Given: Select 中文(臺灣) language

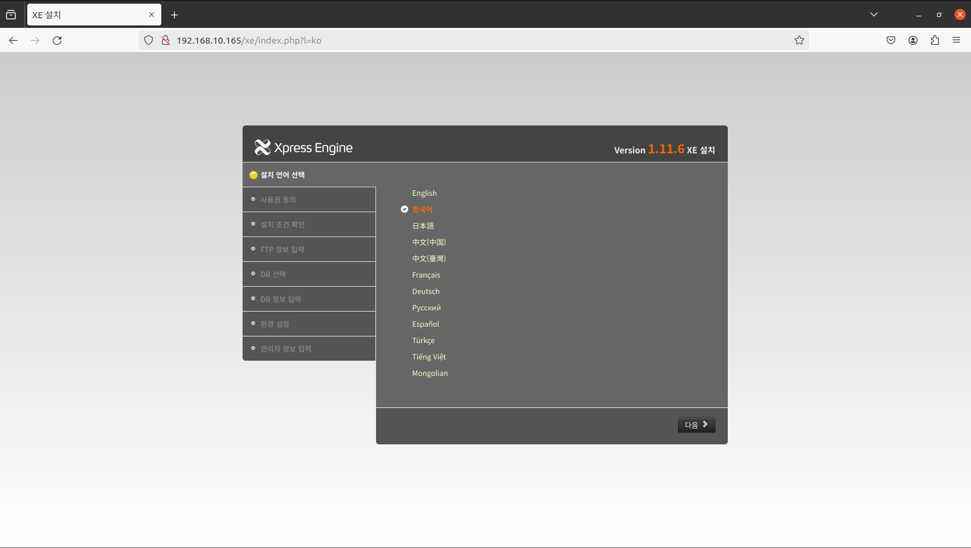Looking at the screenshot, I should [x=429, y=259].
